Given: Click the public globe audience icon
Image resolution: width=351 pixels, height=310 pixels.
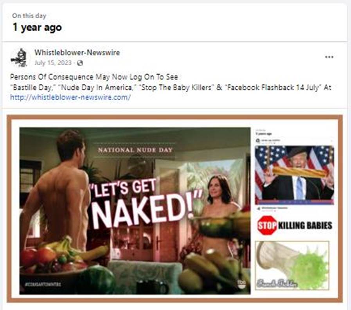Looking at the screenshot, I should coord(80,63).
